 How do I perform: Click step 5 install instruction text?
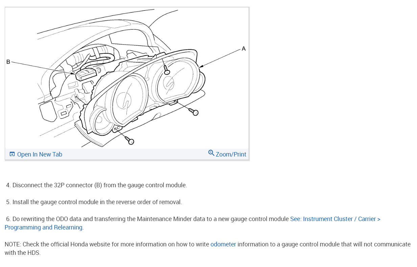pos(94,202)
